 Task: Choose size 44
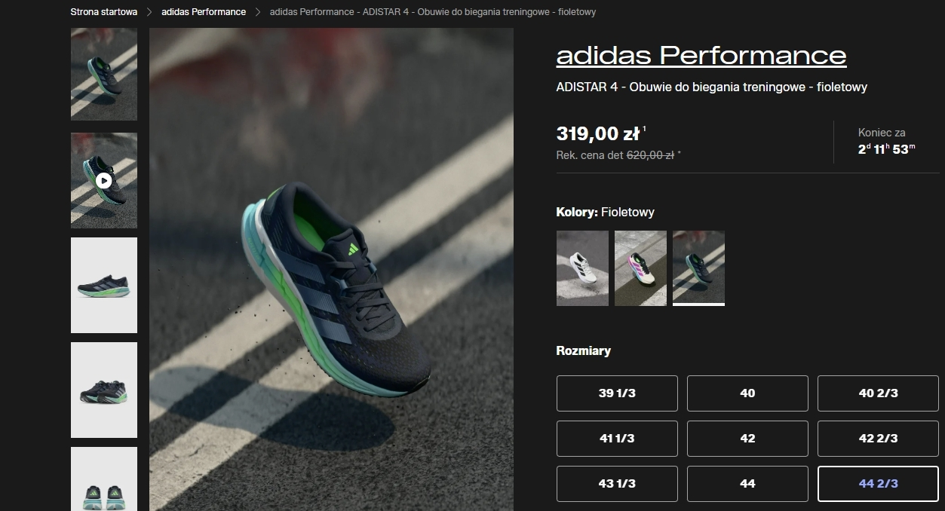[747, 484]
